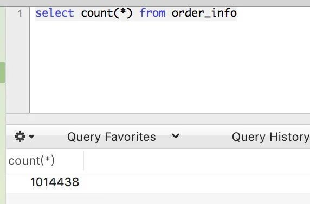
Task: Select the result cell showing 1014438
Action: coord(55,182)
